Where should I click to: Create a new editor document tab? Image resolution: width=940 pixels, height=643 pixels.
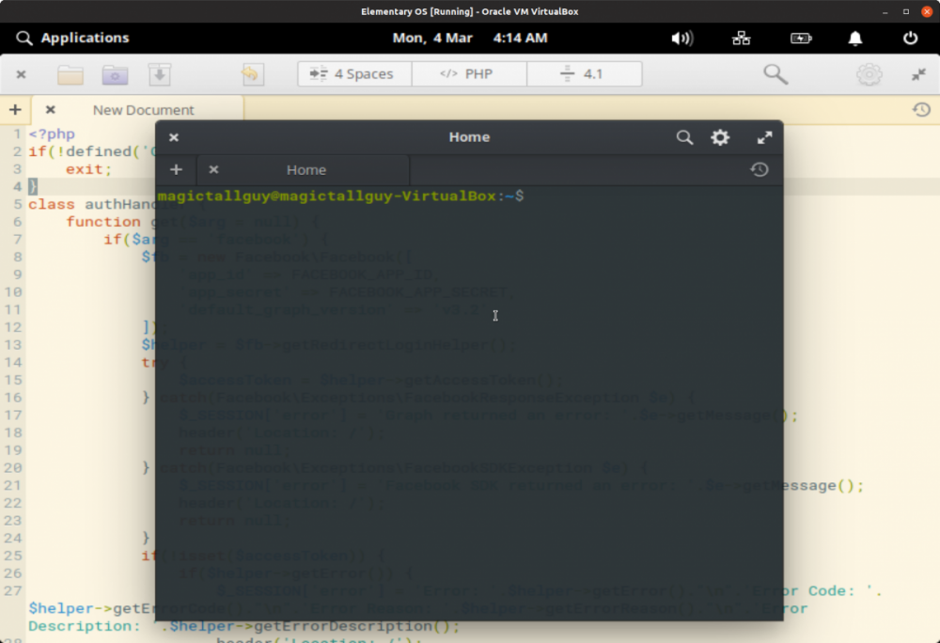click(15, 110)
